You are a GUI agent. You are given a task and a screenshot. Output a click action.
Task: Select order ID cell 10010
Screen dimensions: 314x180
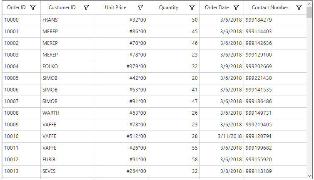tap(21, 136)
